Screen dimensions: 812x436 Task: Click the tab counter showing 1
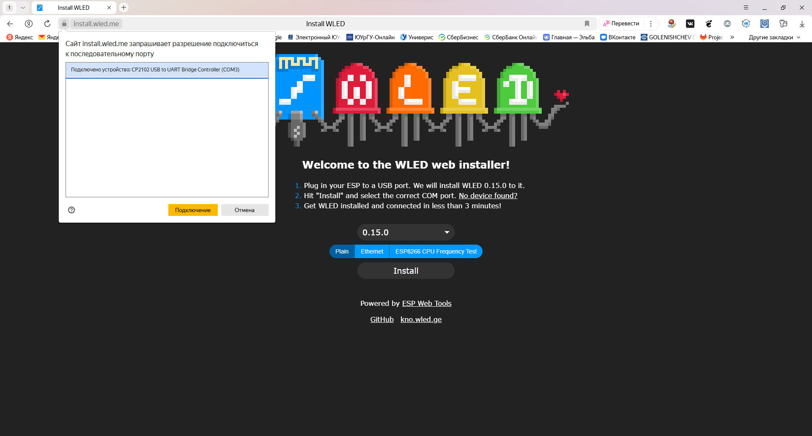9,8
